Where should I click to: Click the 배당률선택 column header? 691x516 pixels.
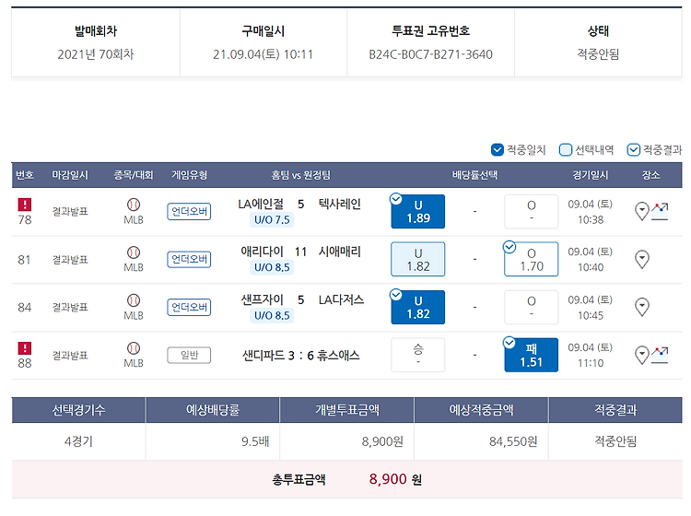pos(474,175)
